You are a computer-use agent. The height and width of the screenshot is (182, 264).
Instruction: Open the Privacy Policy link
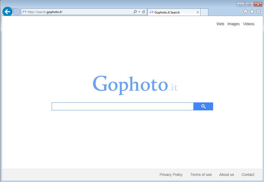(171, 175)
